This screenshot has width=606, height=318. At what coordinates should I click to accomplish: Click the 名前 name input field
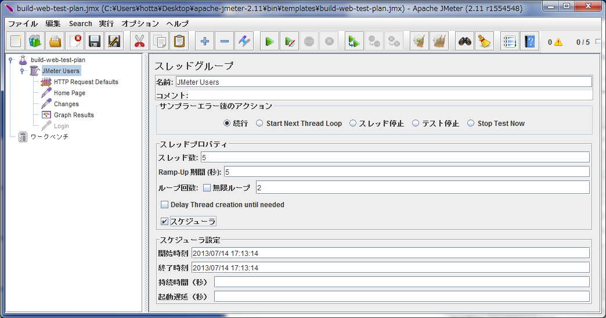pos(384,82)
